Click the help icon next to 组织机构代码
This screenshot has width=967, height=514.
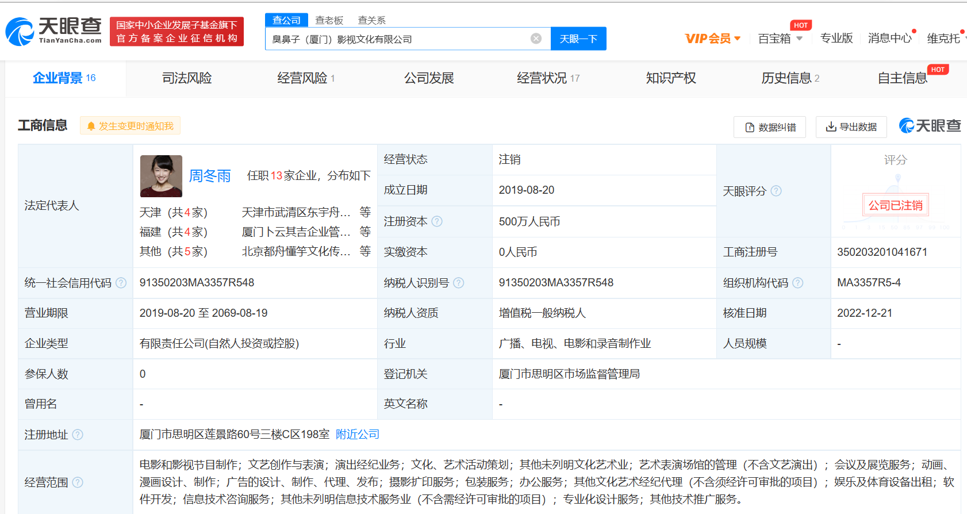tap(797, 283)
